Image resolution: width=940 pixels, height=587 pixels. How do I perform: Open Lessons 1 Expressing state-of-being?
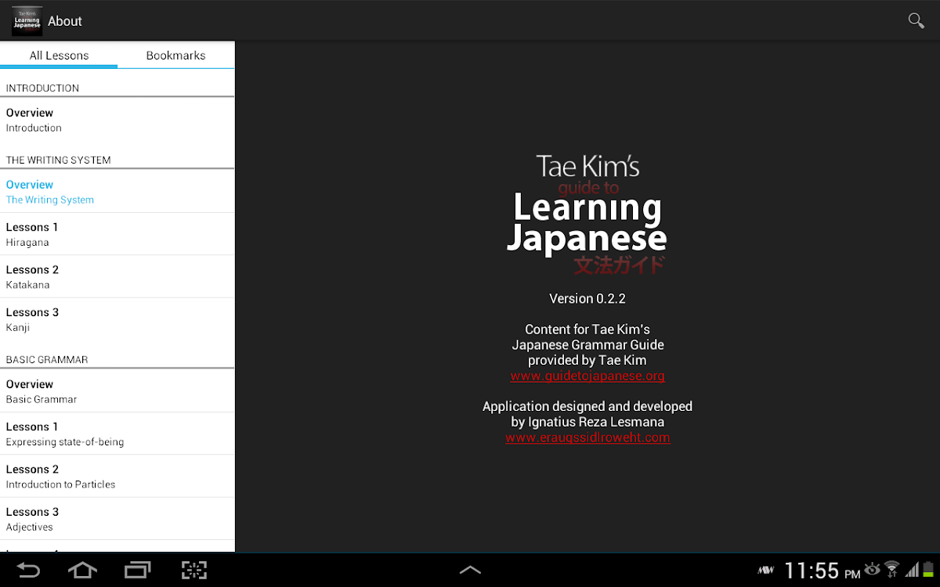pos(117,434)
